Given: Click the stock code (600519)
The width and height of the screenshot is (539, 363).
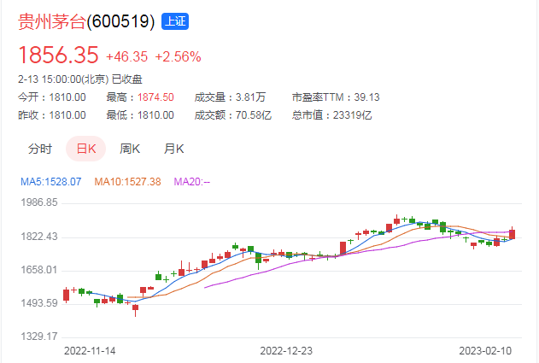Looking at the screenshot, I should [x=120, y=21].
